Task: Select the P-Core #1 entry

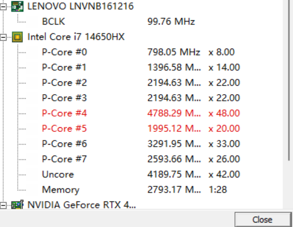Action: point(64,67)
